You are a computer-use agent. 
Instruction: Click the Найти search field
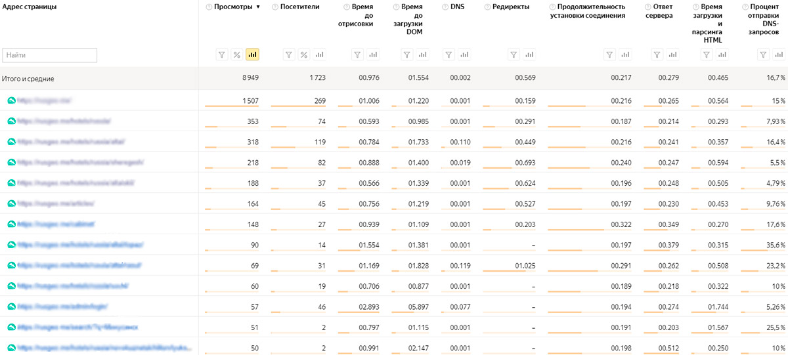(x=50, y=55)
